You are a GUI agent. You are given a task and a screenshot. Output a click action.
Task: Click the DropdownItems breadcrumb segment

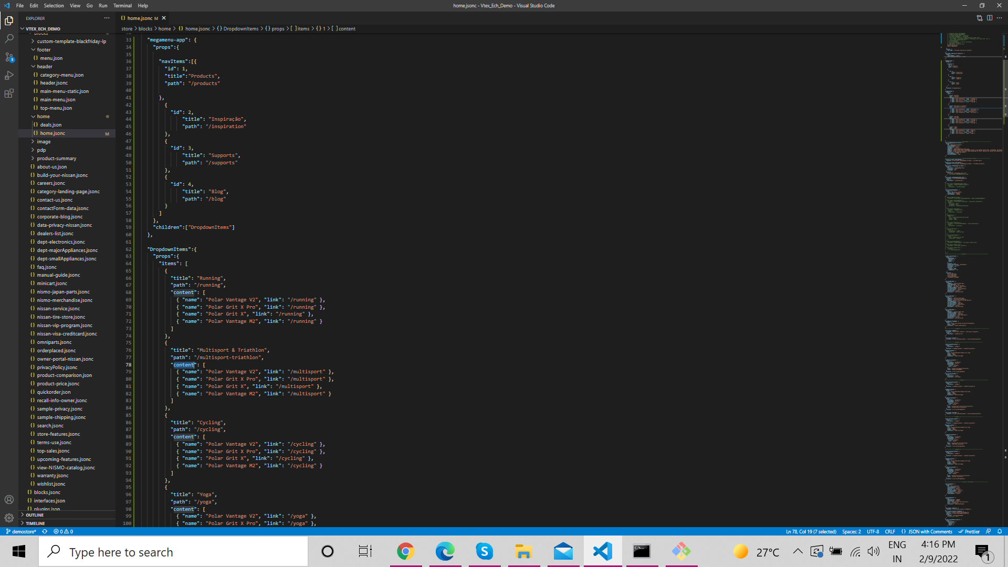coord(240,29)
